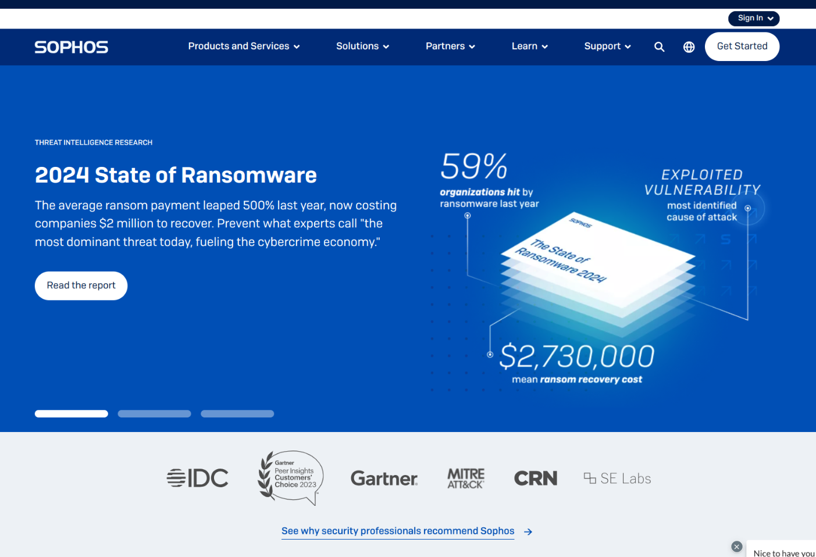
Task: Select the first carousel progress bar
Action: click(x=71, y=413)
